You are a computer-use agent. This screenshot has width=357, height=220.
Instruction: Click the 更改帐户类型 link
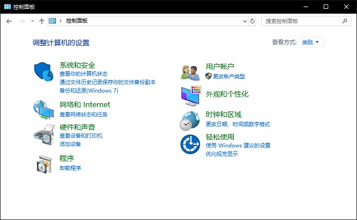[229, 76]
